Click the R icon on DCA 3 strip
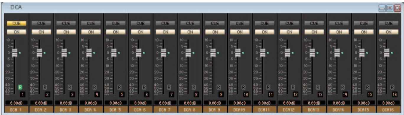Screen dimensions: 404x115 pos(70,87)
